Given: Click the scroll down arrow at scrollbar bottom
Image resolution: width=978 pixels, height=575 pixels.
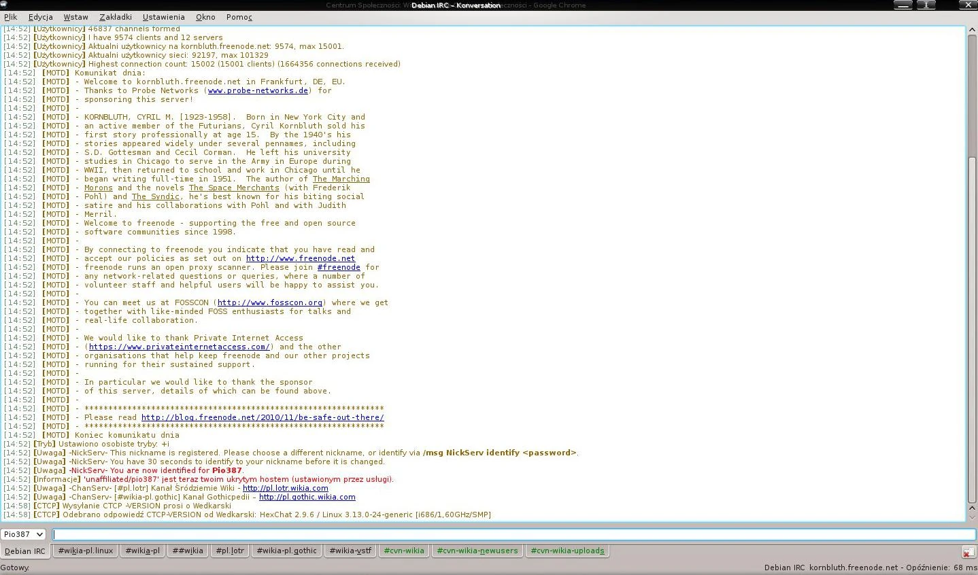Looking at the screenshot, I should coord(972,517).
